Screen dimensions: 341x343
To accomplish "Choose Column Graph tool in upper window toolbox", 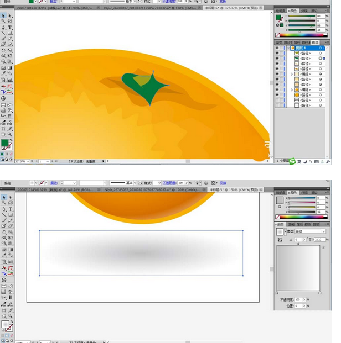I will 10,80.
